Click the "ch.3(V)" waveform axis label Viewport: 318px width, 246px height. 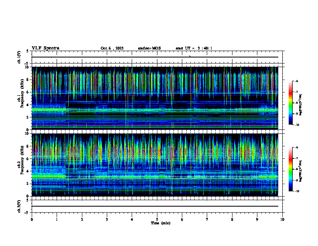[x=19, y=206]
